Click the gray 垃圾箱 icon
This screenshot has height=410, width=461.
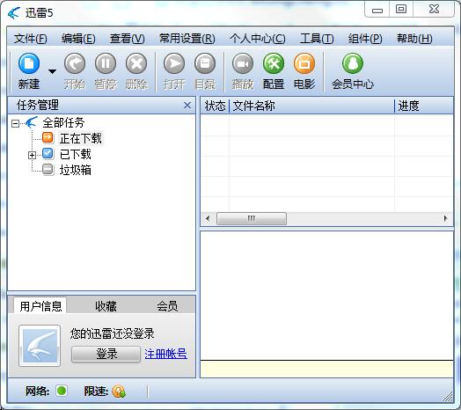click(x=48, y=170)
